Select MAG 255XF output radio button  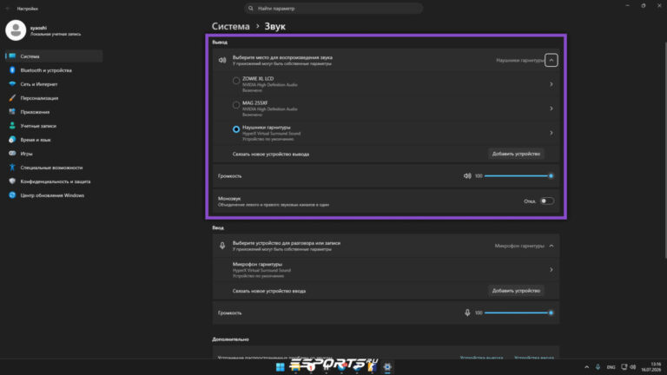coord(236,104)
